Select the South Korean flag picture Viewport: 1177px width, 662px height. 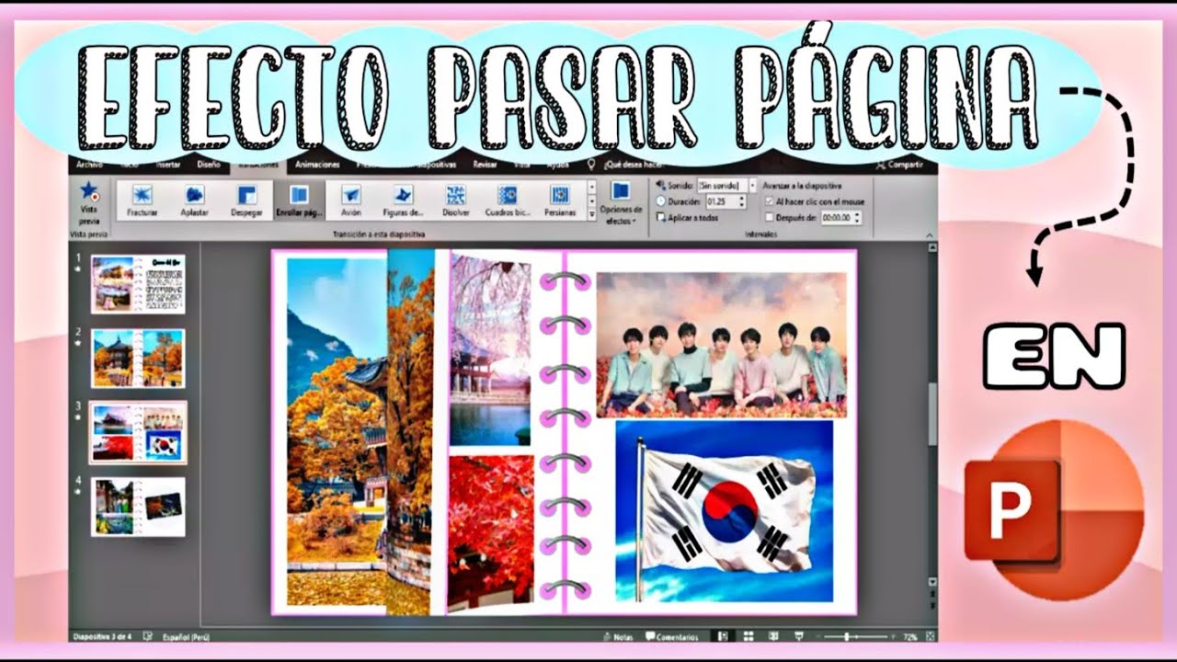coord(724,512)
